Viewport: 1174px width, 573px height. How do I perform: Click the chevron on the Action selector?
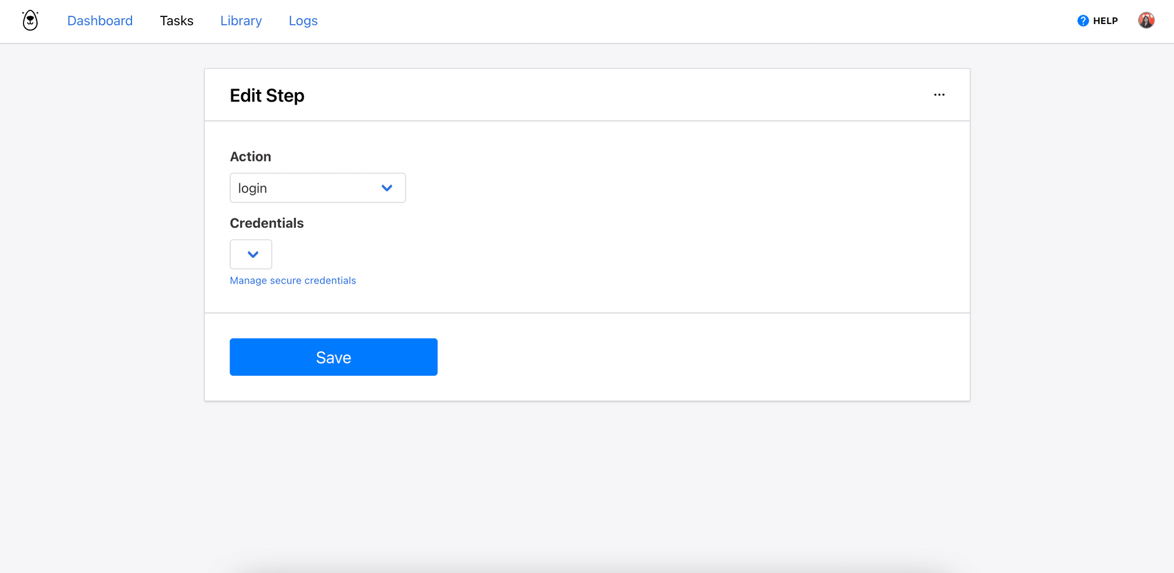pos(387,188)
